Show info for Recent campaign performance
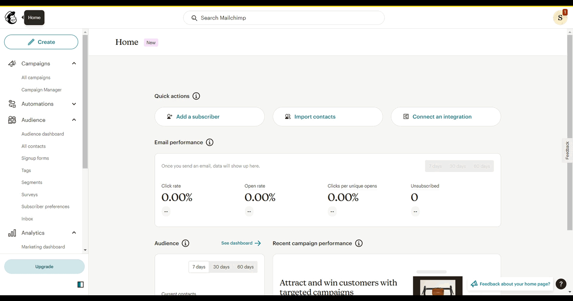Screen dimensions: 573x301 point(359,243)
